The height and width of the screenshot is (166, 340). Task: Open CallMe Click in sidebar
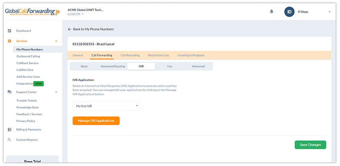click(25, 70)
